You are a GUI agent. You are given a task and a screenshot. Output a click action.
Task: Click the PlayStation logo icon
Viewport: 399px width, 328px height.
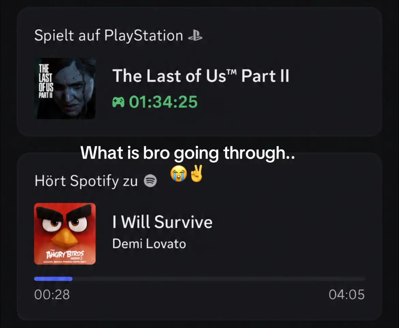[x=195, y=35]
